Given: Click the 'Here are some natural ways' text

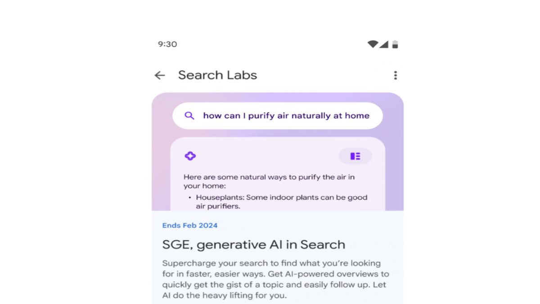Looking at the screenshot, I should (269, 177).
